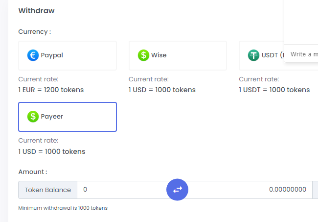The width and height of the screenshot is (318, 222).
Task: Click the swap conversion arrows button
Action: [x=177, y=190]
